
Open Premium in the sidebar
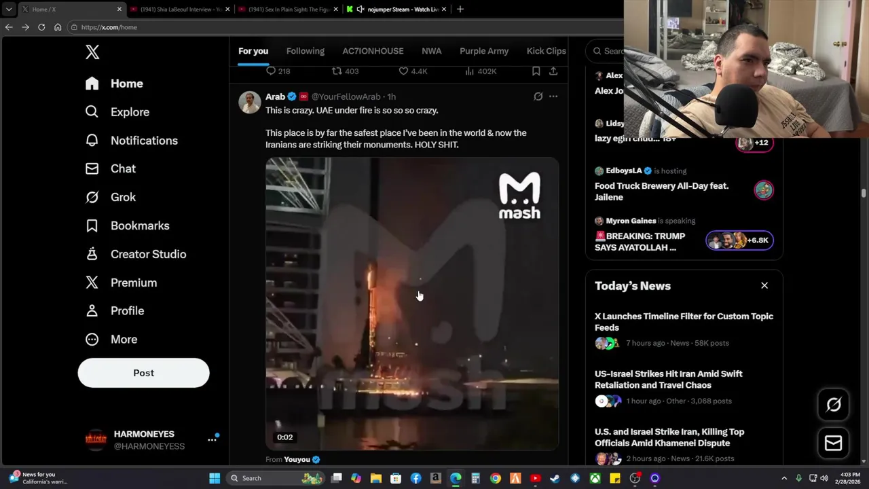pyautogui.click(x=121, y=283)
